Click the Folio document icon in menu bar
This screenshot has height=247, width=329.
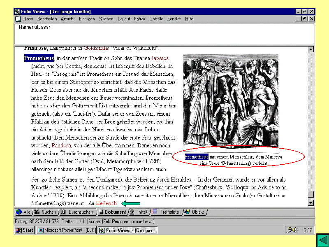[18, 19]
